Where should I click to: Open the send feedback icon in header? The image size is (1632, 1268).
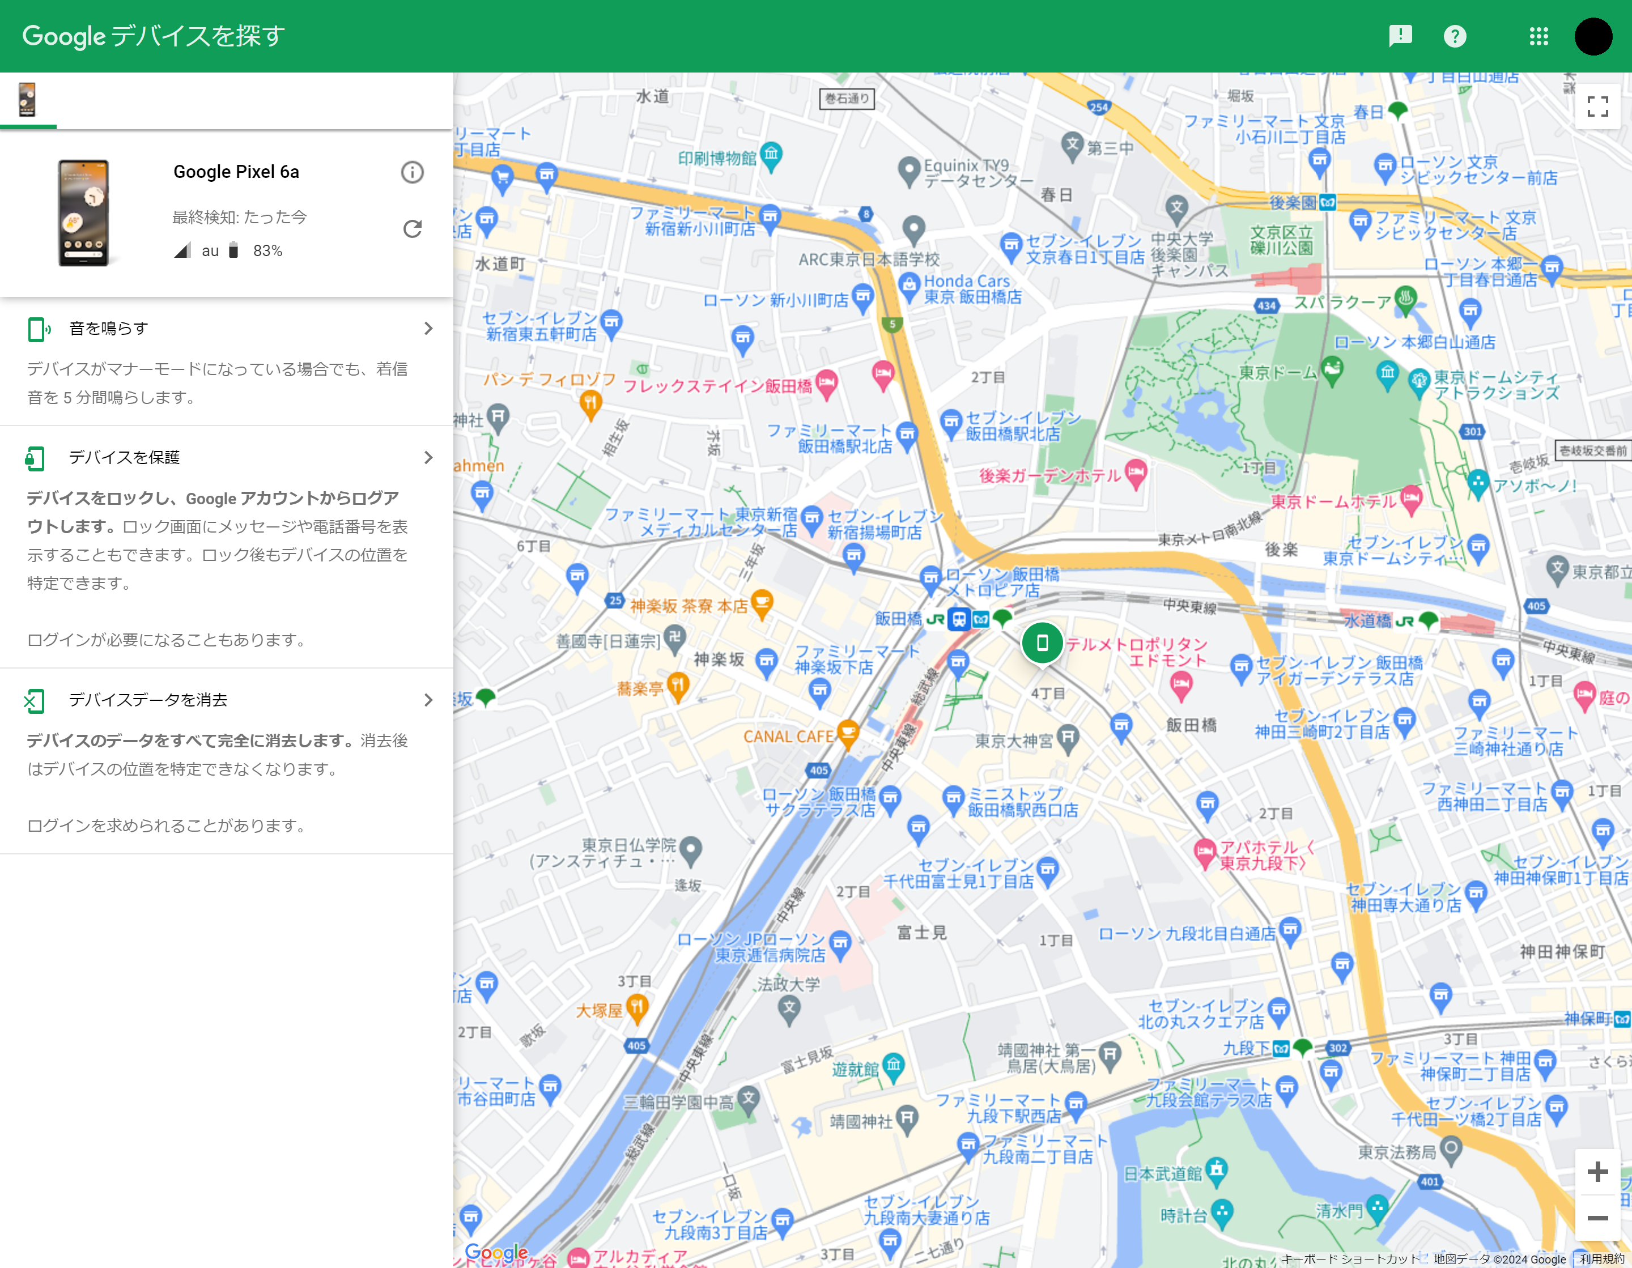point(1400,36)
